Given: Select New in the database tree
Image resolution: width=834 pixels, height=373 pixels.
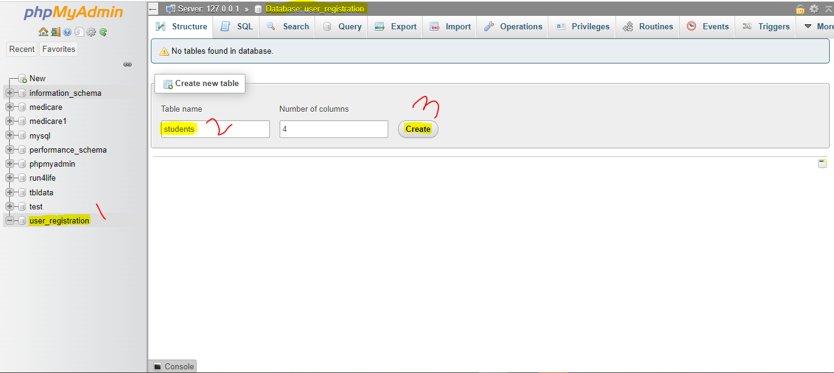Looking at the screenshot, I should [37, 79].
